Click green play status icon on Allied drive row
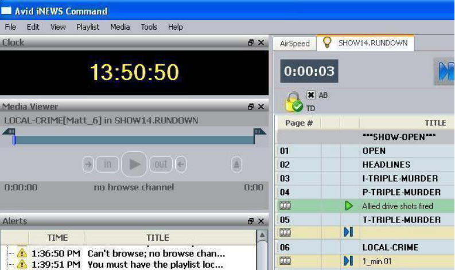The height and width of the screenshot is (270, 455). click(348, 206)
